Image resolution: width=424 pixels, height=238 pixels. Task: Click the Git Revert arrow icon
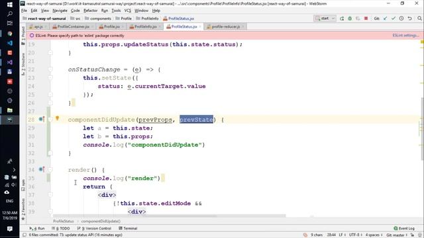pyautogui.click(x=409, y=19)
